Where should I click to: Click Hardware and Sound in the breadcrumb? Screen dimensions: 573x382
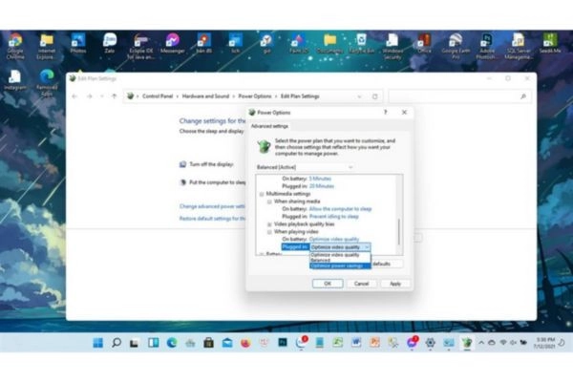(x=205, y=96)
